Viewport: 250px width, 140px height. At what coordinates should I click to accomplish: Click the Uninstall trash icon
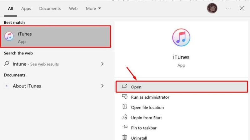(124, 137)
